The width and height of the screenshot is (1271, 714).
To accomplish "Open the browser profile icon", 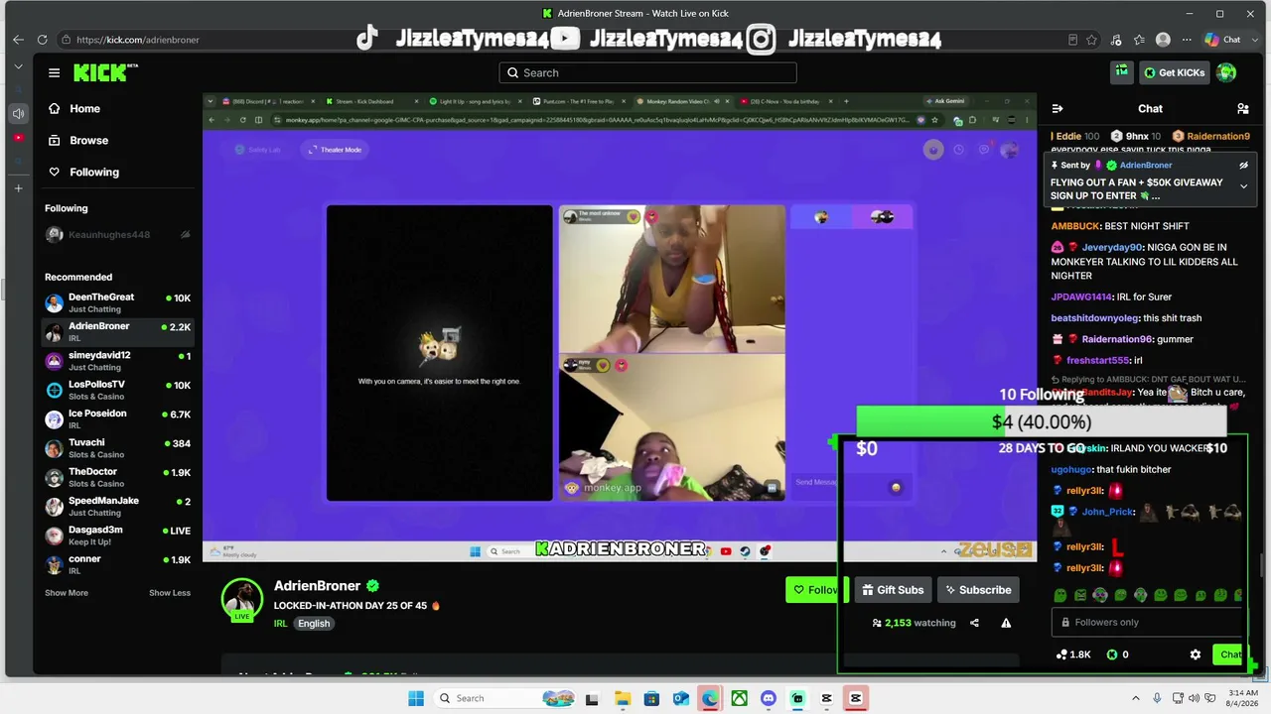I will click(x=1163, y=40).
